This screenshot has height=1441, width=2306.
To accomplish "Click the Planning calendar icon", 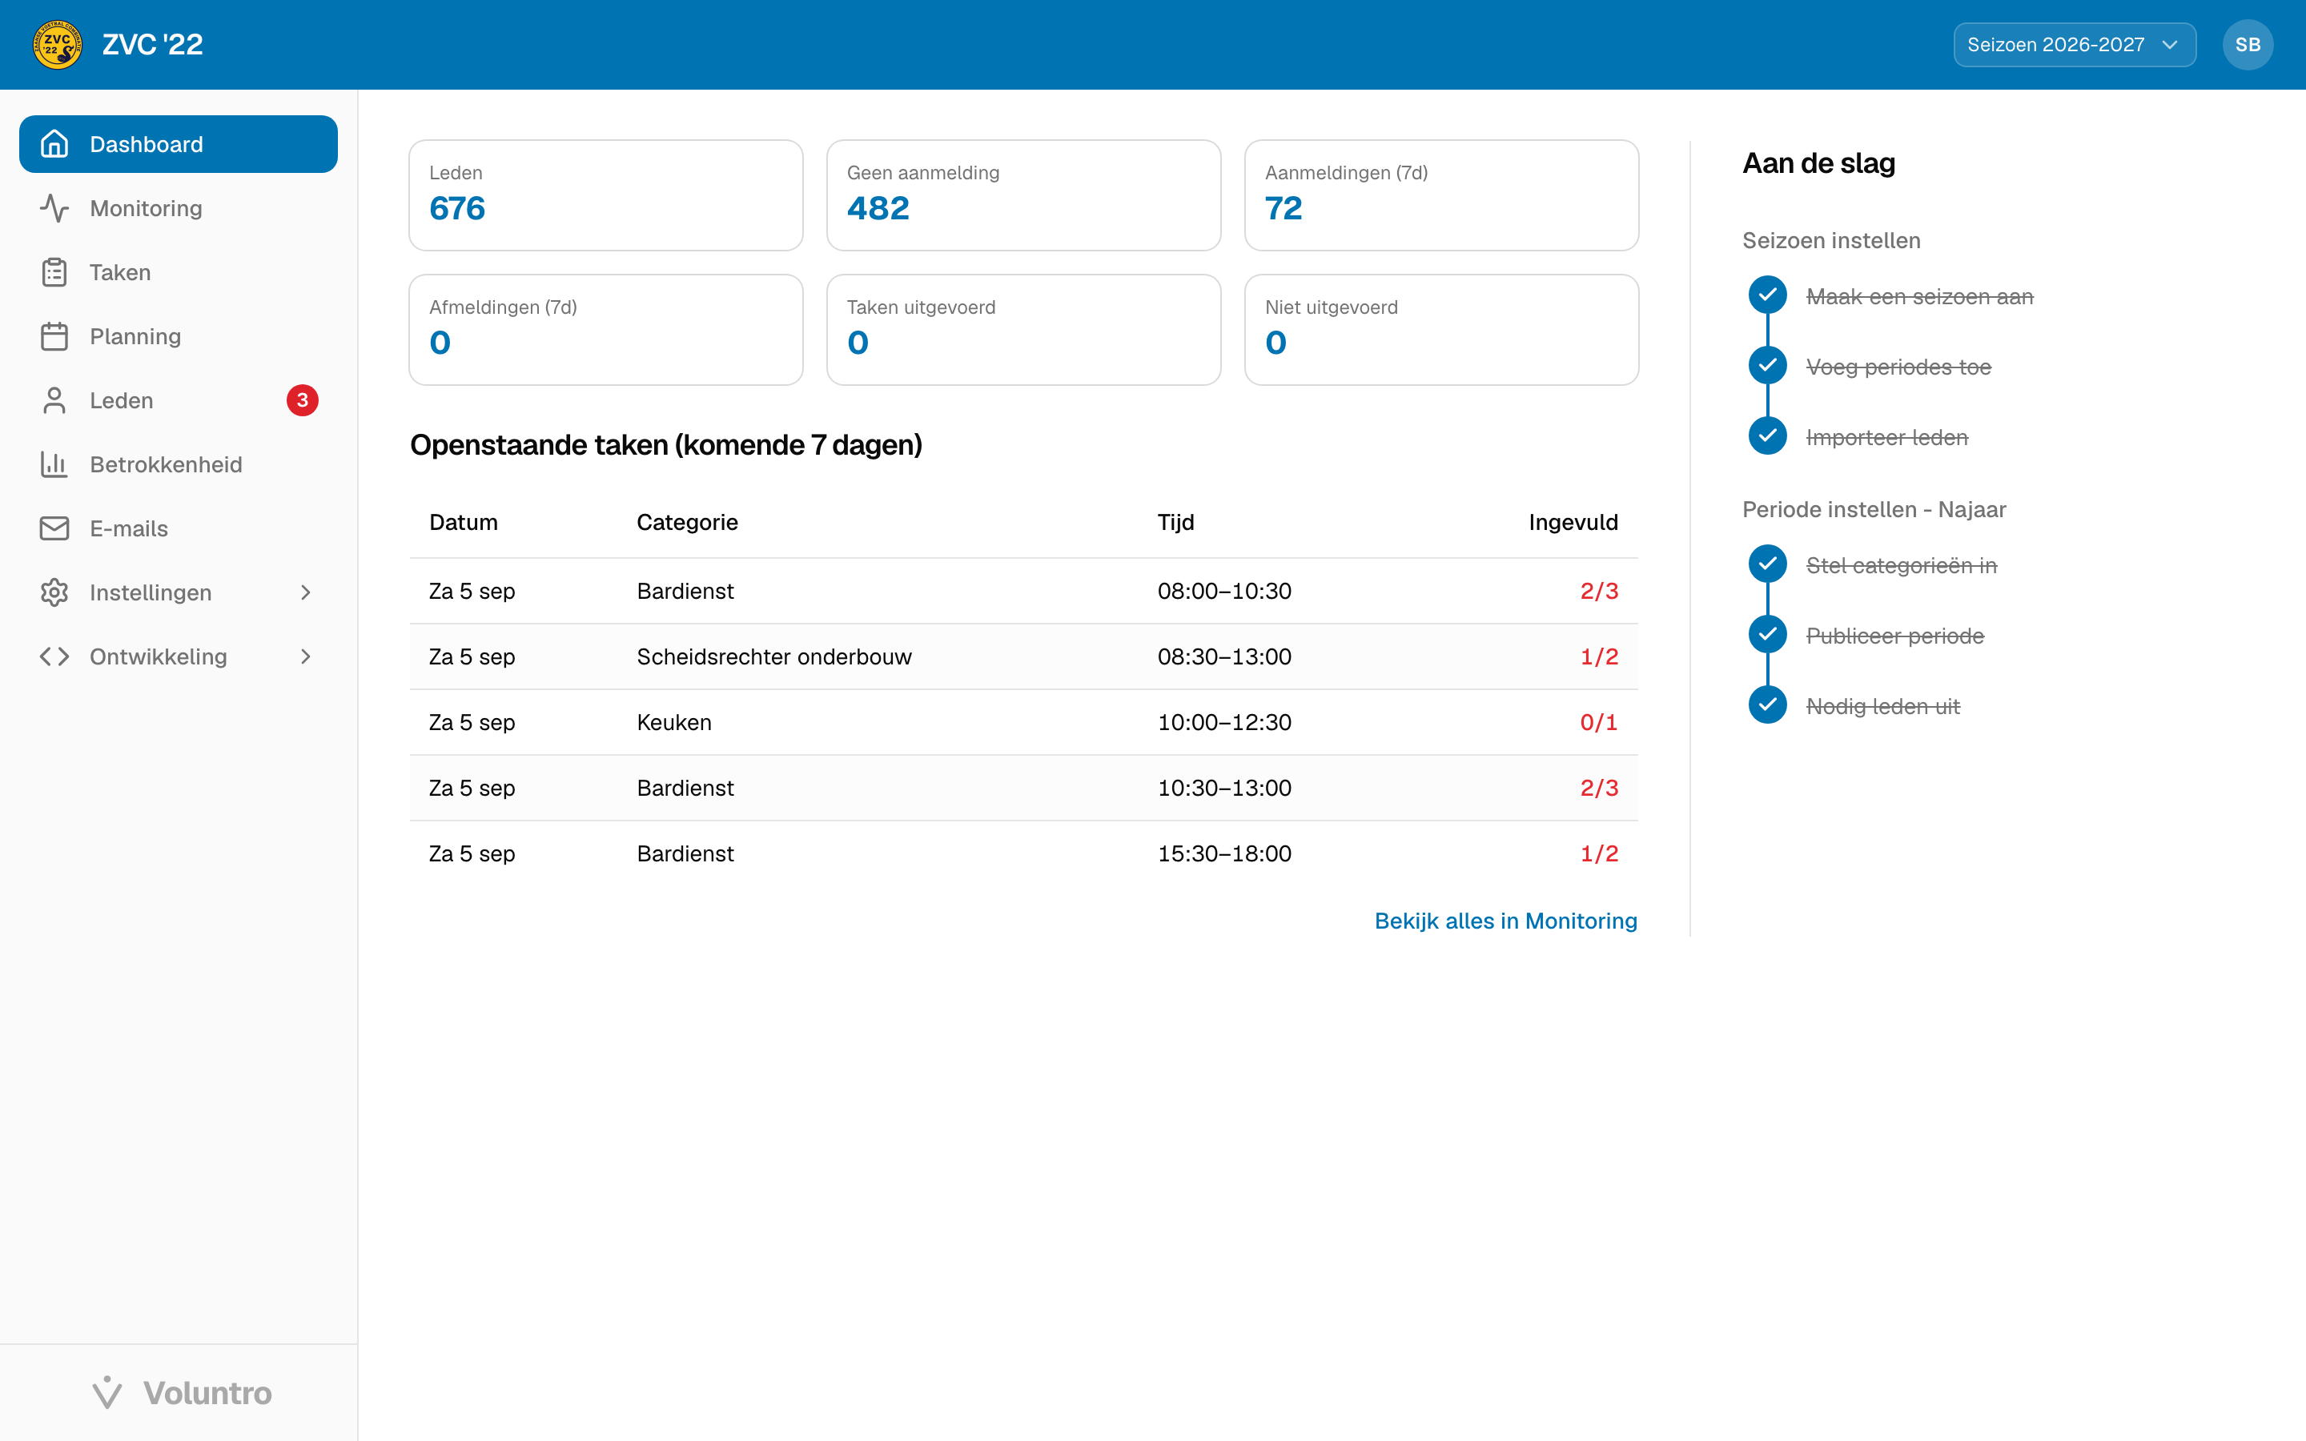I will pos(54,336).
